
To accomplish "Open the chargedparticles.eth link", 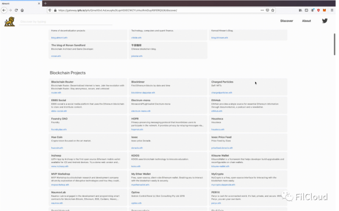I will [221, 93].
